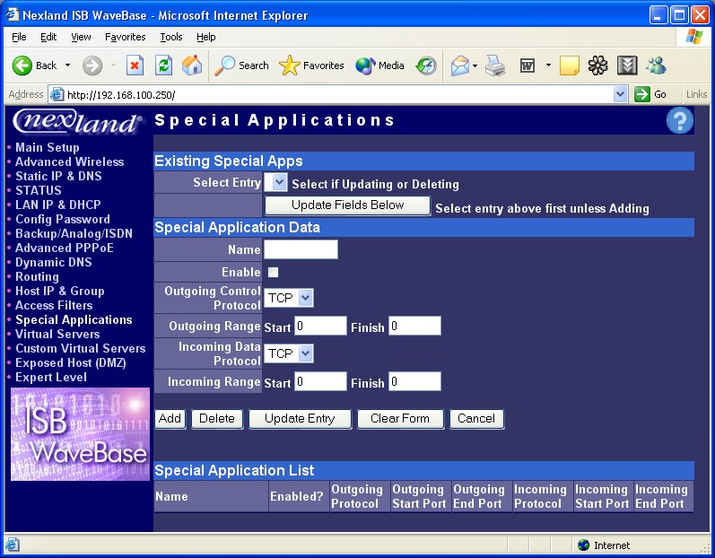Viewport: 715px width, 558px height.
Task: Click the Links toolbar label
Action: click(696, 94)
